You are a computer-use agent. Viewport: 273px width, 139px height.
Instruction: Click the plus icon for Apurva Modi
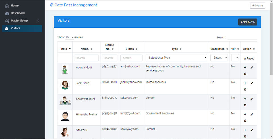click(x=245, y=68)
